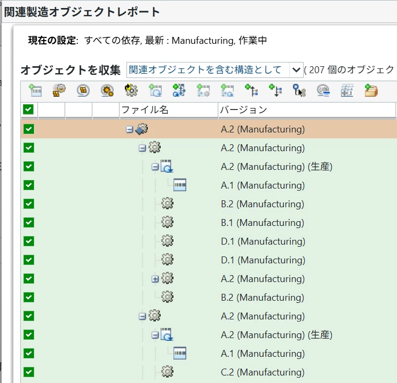This screenshot has width=397, height=383.
Task: Click the add operation-to-gear icon
Action: [x=203, y=90]
